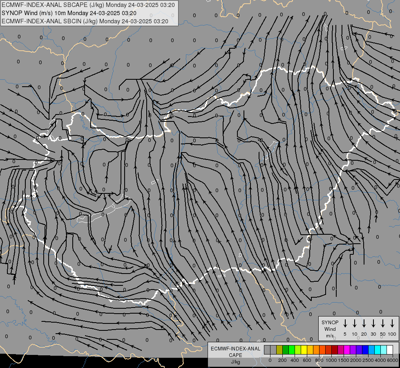
Task: Click the 5 m/s wind arrow in legend
Action: (x=345, y=323)
